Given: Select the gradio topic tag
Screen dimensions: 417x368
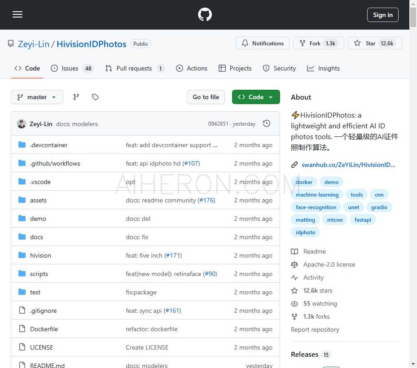Looking at the screenshot, I should pyautogui.click(x=379, y=207).
